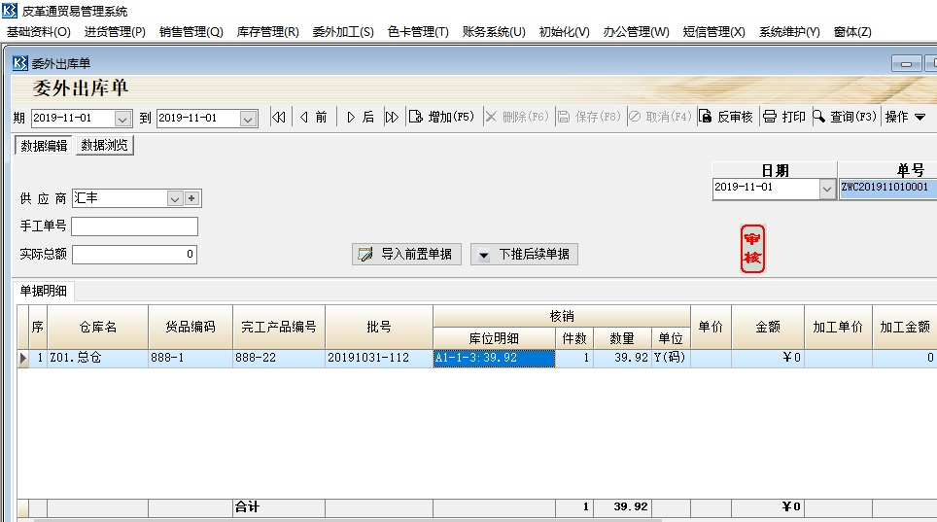The width and height of the screenshot is (937, 522).
Task: Open the end date dropdown after 到
Action: pyautogui.click(x=248, y=119)
